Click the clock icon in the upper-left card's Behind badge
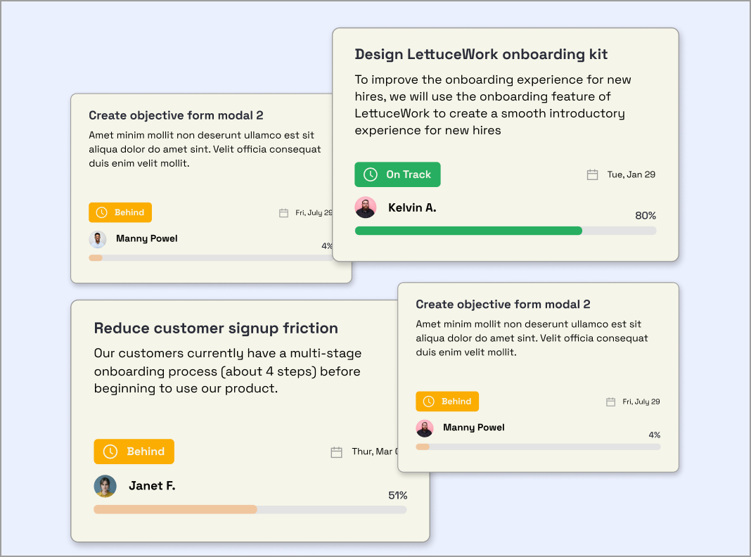The height and width of the screenshot is (557, 751). click(101, 212)
